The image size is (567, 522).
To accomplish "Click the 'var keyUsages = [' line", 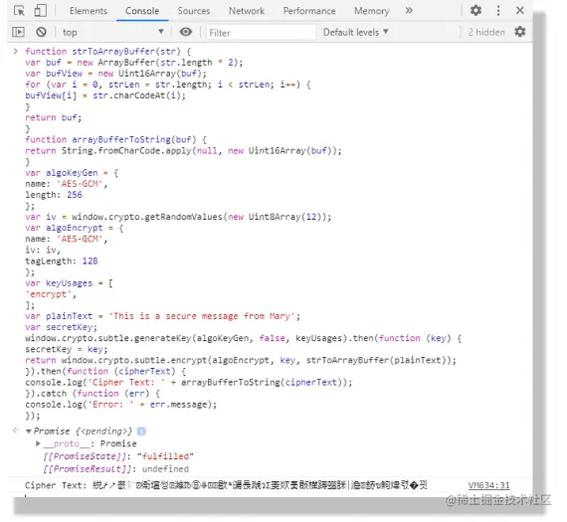I will click(x=69, y=283).
